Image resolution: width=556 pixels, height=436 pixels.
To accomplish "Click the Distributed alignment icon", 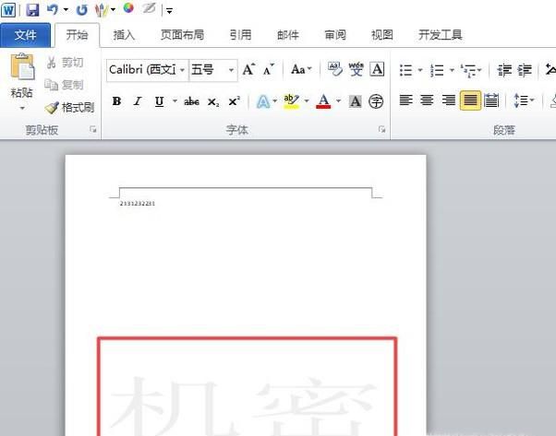I will pyautogui.click(x=491, y=100).
